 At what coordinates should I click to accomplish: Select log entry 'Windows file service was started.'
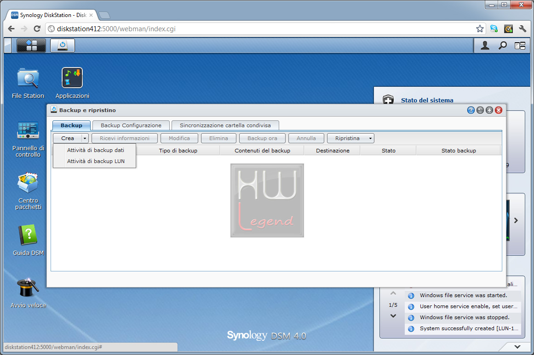(463, 295)
